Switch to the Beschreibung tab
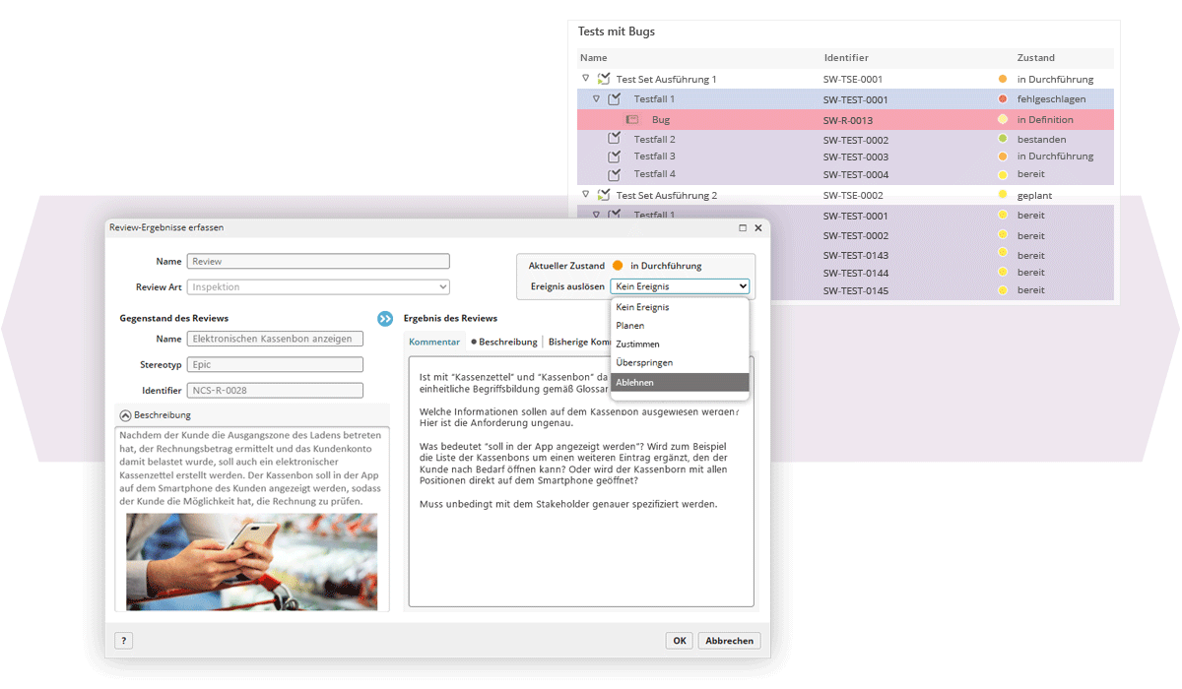 507,342
